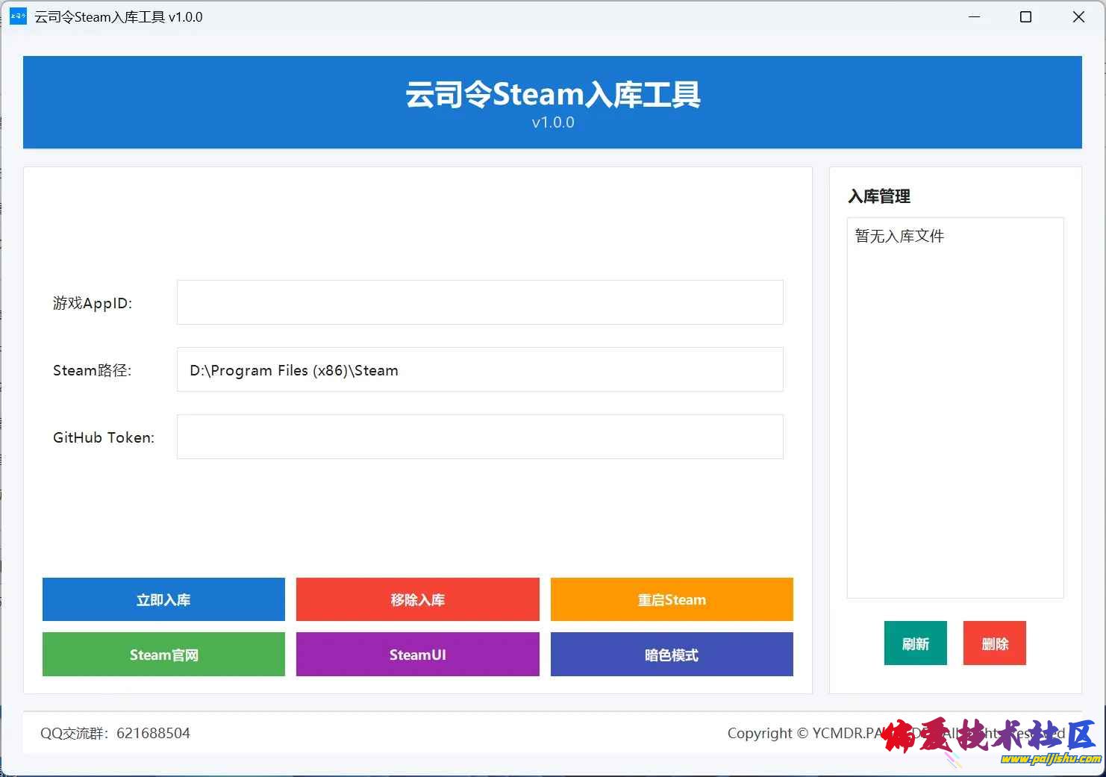Click the app icon in title bar
Image resolution: width=1106 pixels, height=777 pixels.
coord(18,16)
